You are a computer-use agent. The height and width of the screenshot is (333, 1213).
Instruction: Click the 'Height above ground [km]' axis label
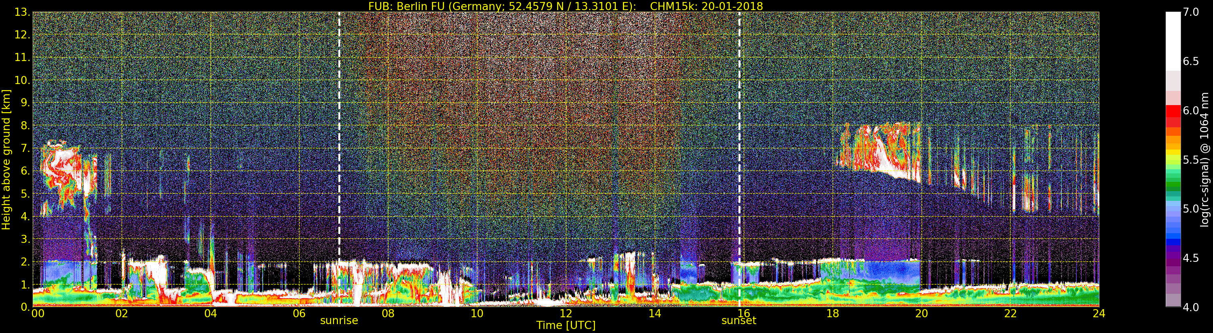coord(6,159)
